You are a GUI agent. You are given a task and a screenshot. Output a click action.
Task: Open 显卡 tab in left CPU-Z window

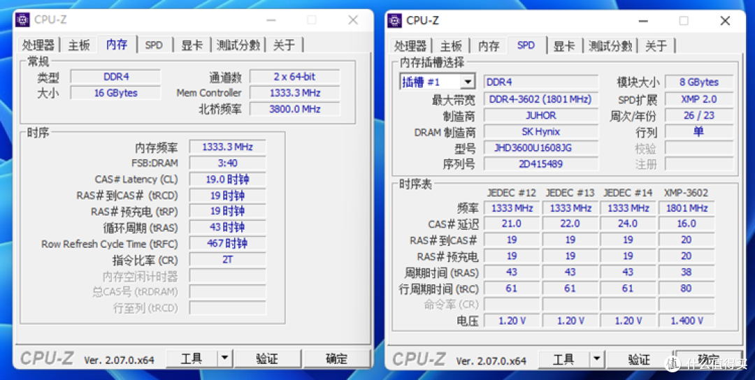click(x=192, y=45)
